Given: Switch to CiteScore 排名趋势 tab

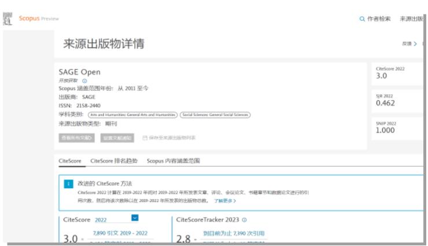Looking at the screenshot, I should 114,161.
